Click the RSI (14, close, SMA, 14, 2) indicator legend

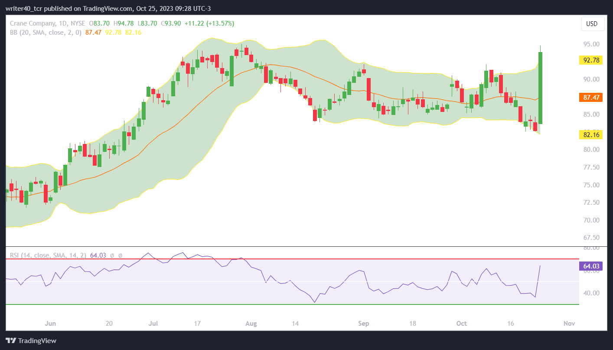coord(48,255)
